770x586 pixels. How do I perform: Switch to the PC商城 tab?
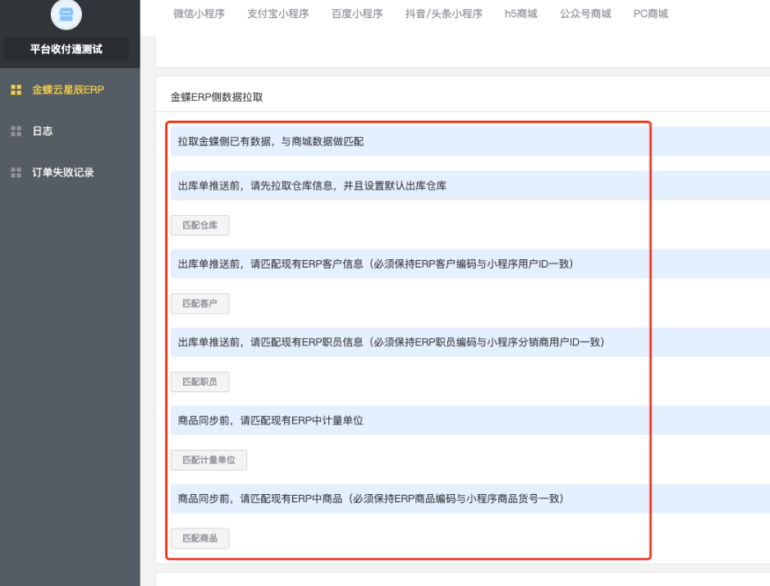point(651,14)
